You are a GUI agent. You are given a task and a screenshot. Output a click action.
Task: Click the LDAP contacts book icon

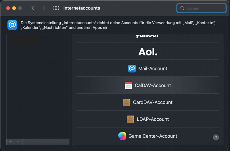click(x=131, y=119)
